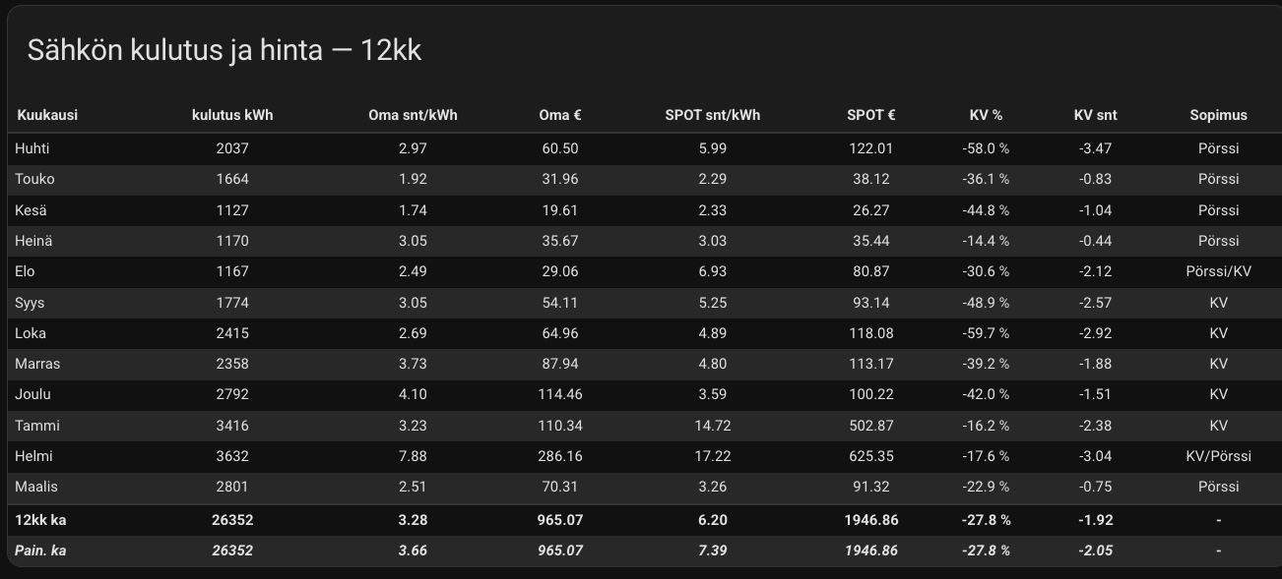The image size is (1282, 579).
Task: Select the 'Huhti' month row label
Action: 32,148
